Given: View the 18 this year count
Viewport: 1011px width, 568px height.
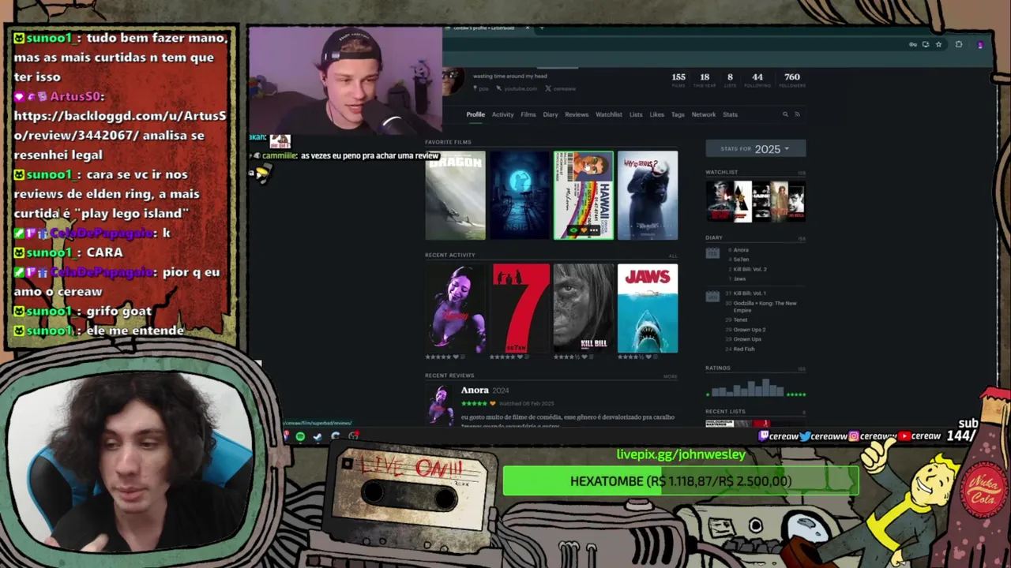Looking at the screenshot, I should 705,80.
